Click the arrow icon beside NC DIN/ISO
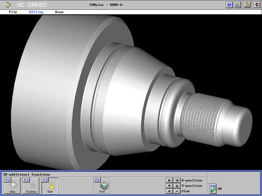 pos(7,5)
